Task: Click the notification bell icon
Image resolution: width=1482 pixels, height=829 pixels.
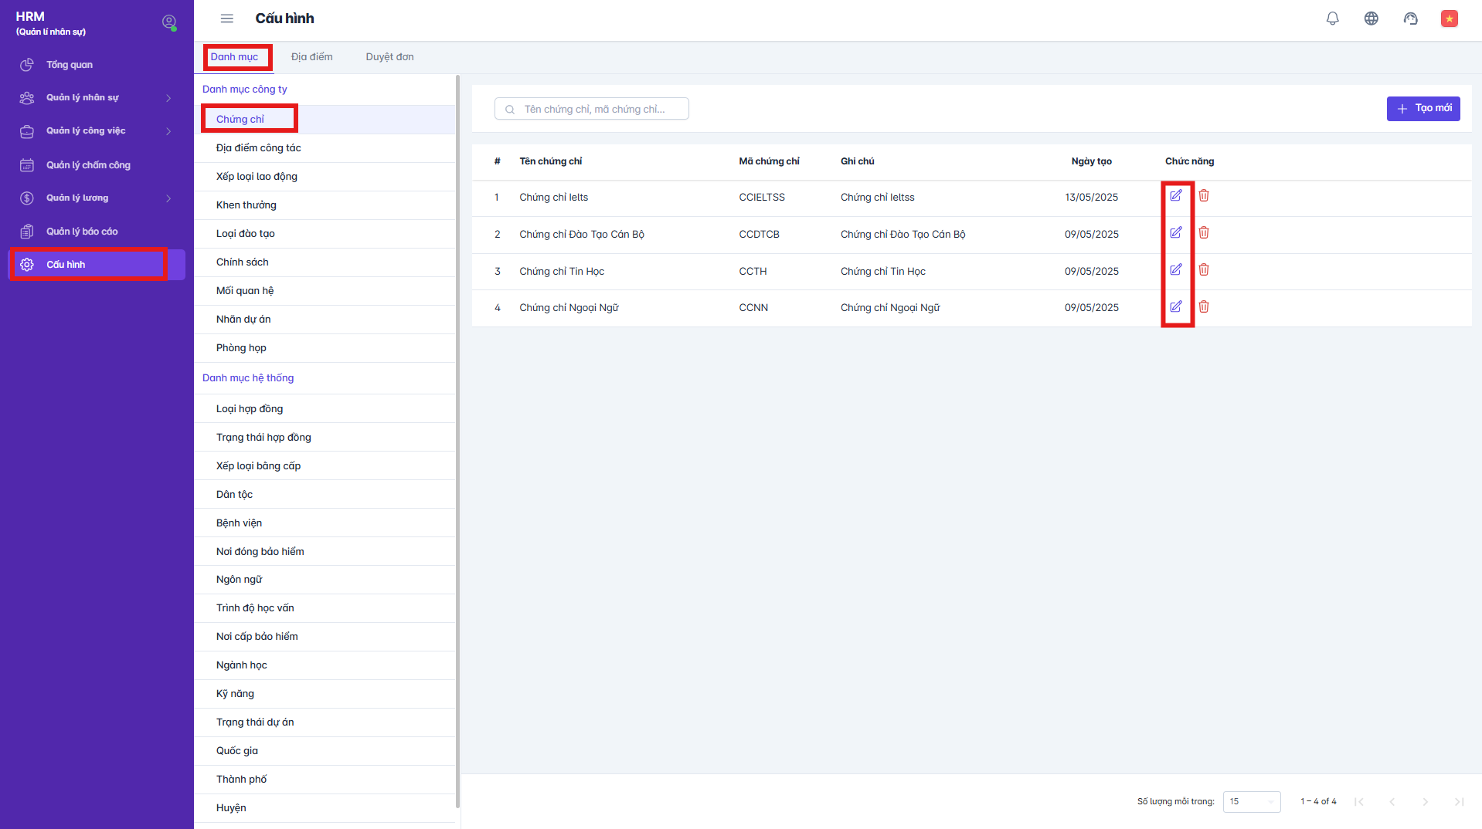Action: 1332,19
